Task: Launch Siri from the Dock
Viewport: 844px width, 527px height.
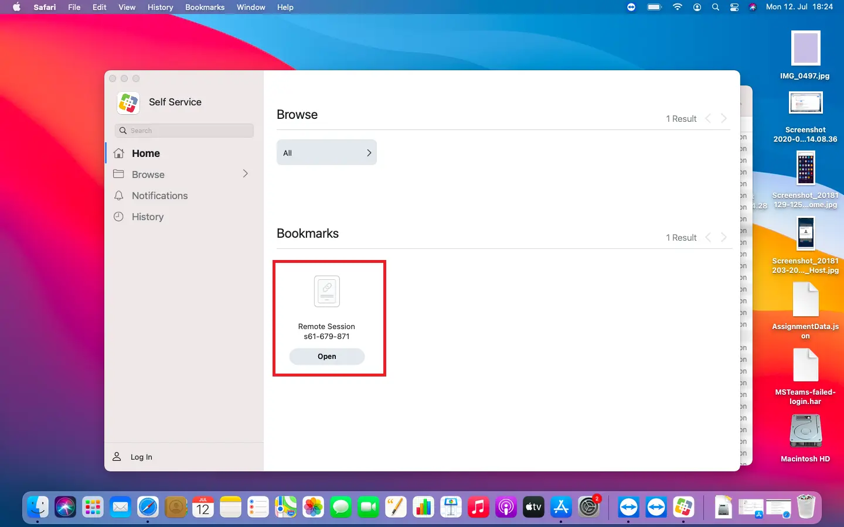Action: pyautogui.click(x=65, y=507)
